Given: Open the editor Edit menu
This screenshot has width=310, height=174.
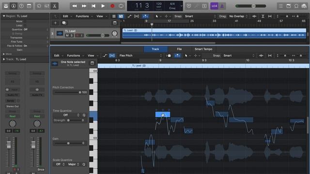Looking at the screenshot, I should (x=58, y=56).
